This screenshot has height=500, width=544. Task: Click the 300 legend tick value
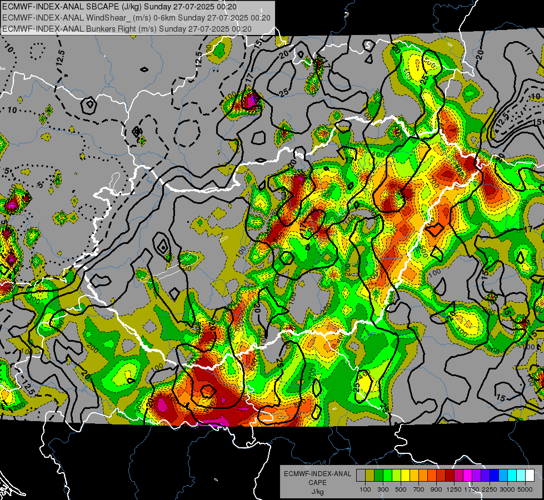(383, 489)
